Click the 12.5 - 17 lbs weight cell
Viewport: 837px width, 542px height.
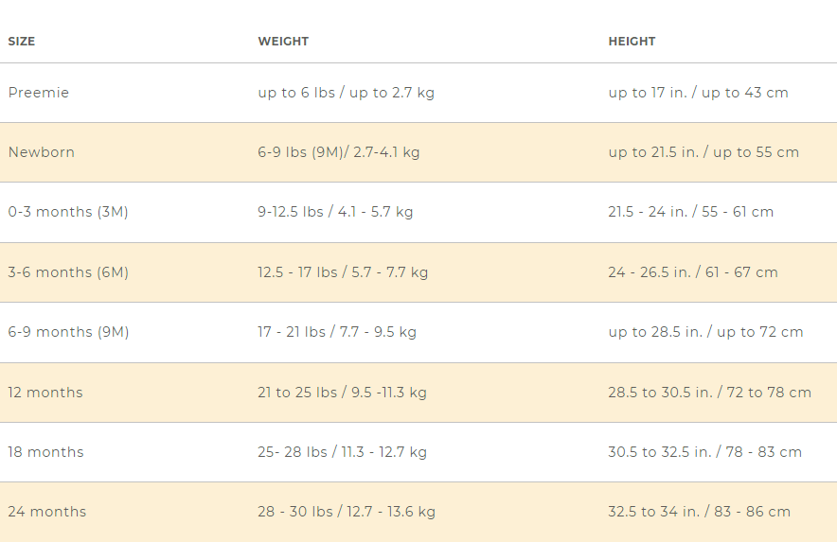point(343,272)
